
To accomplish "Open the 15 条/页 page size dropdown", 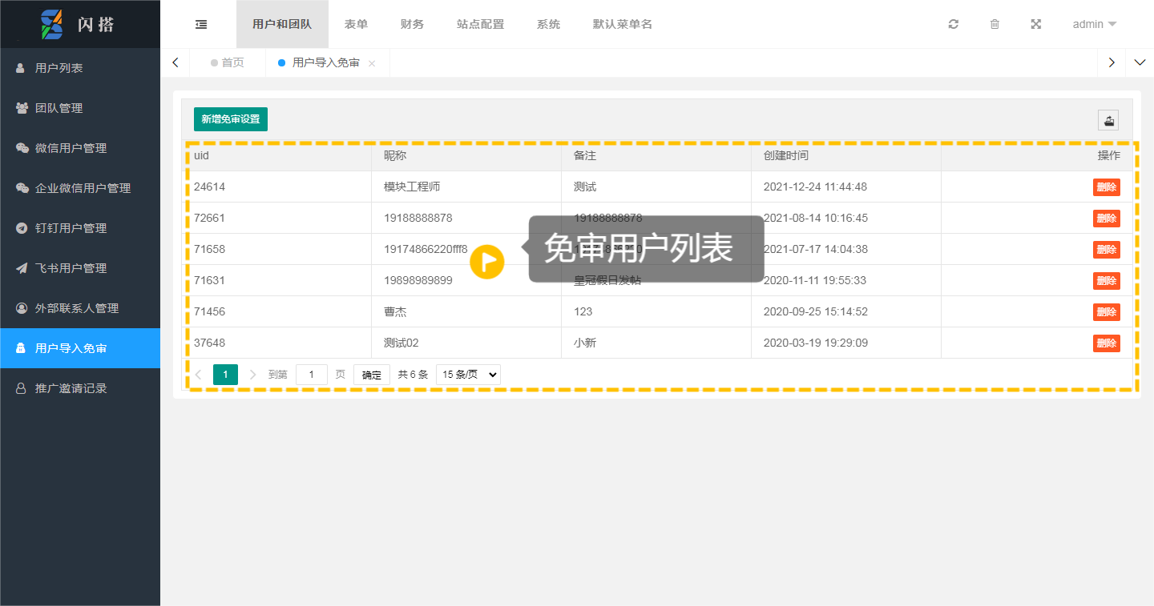I will 468,375.
